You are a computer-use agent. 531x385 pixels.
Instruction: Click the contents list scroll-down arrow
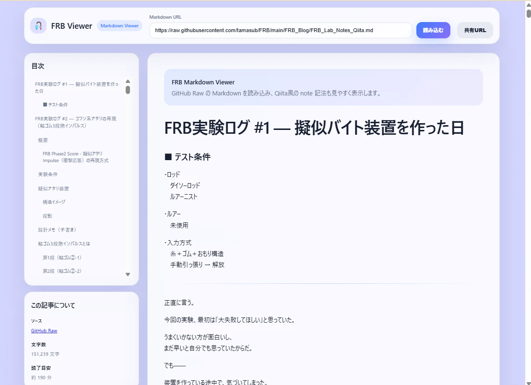point(128,275)
